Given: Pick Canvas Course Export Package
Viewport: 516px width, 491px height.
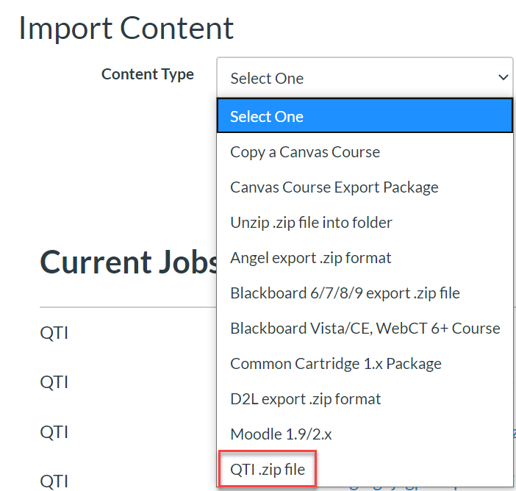Looking at the screenshot, I should (334, 187).
